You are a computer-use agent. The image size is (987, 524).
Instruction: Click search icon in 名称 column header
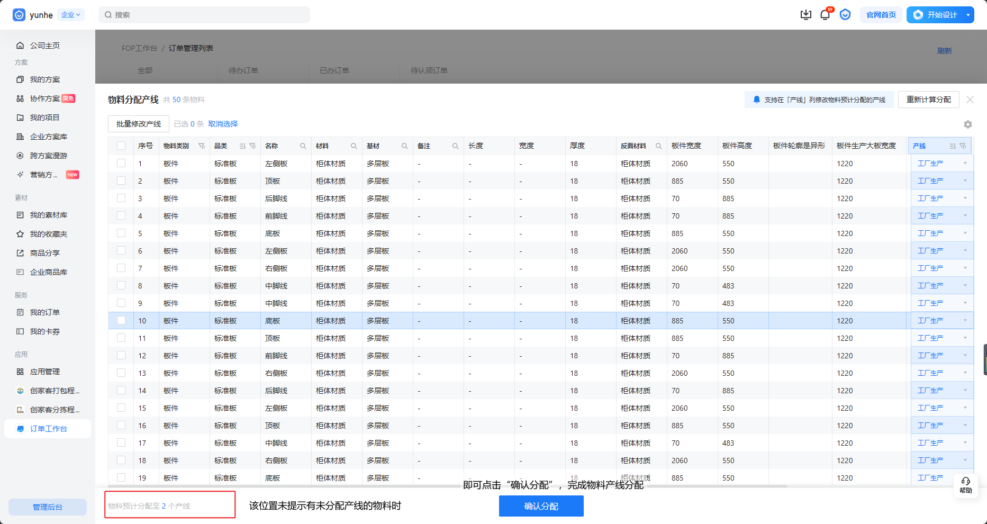303,146
